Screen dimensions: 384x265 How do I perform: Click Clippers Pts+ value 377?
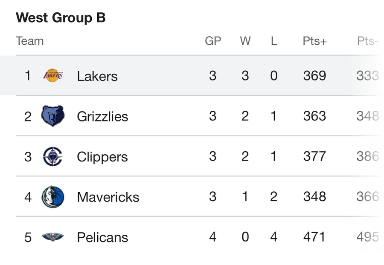pyautogui.click(x=314, y=156)
